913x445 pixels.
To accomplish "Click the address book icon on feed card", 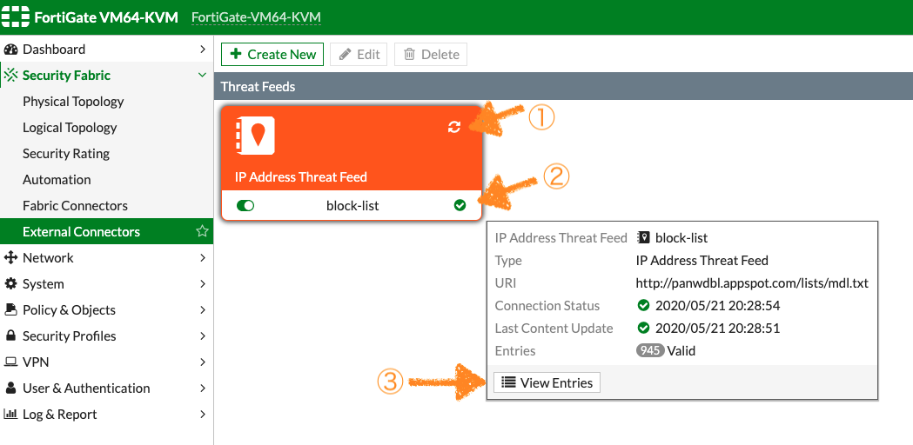I will [255, 136].
